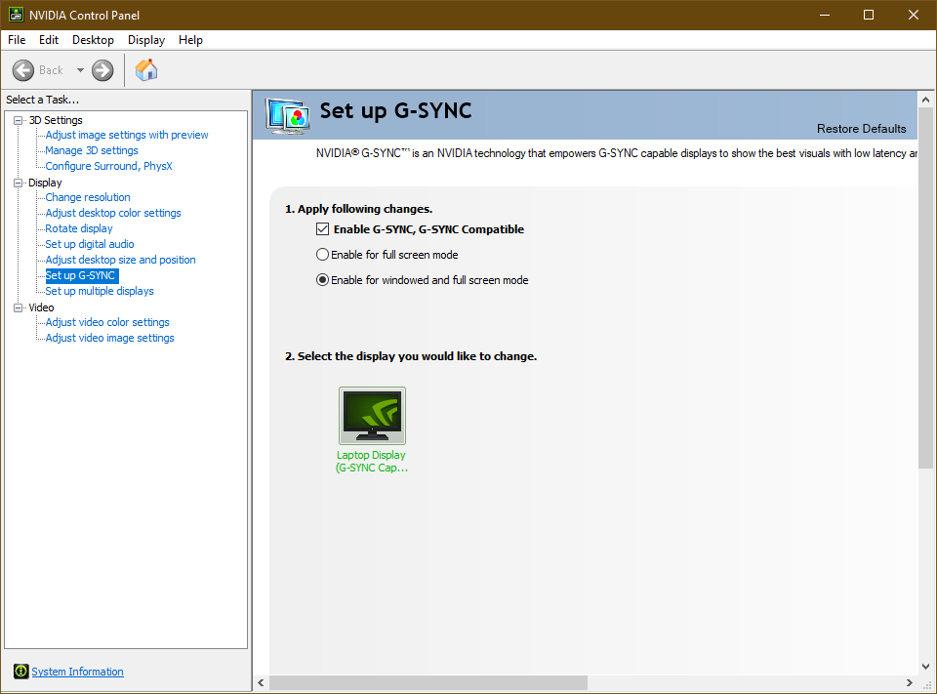937x694 pixels.
Task: Minimize the NVIDIA Control Panel window
Action: (x=825, y=15)
